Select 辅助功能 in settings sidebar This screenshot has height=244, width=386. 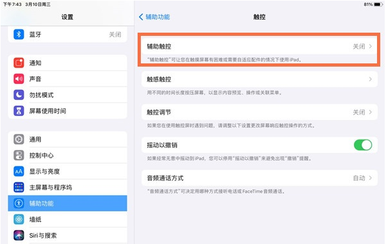(67, 204)
